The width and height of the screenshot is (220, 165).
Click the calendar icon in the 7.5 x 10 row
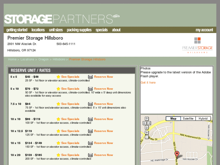click(90, 104)
